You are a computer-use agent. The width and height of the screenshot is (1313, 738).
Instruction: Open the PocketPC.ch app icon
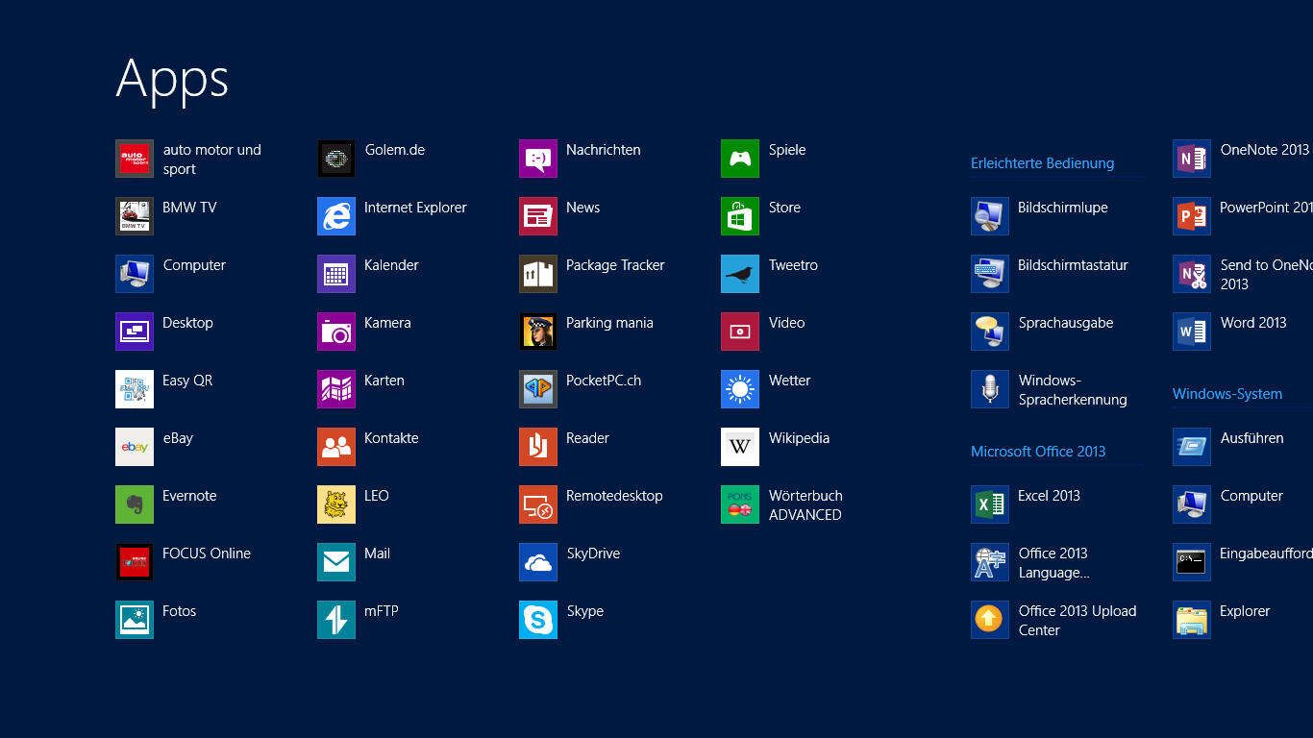[538, 389]
